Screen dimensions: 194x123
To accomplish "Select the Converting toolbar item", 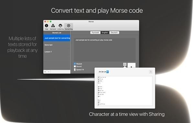I will (x=69, y=27).
